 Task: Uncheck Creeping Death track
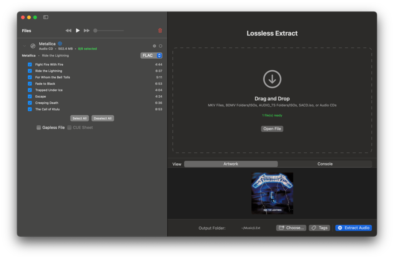click(30, 103)
